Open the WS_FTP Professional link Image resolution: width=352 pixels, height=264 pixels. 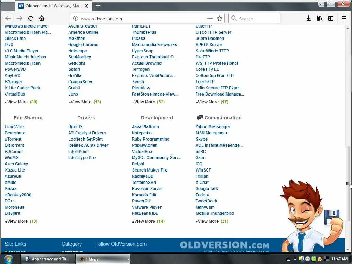[x=217, y=63]
